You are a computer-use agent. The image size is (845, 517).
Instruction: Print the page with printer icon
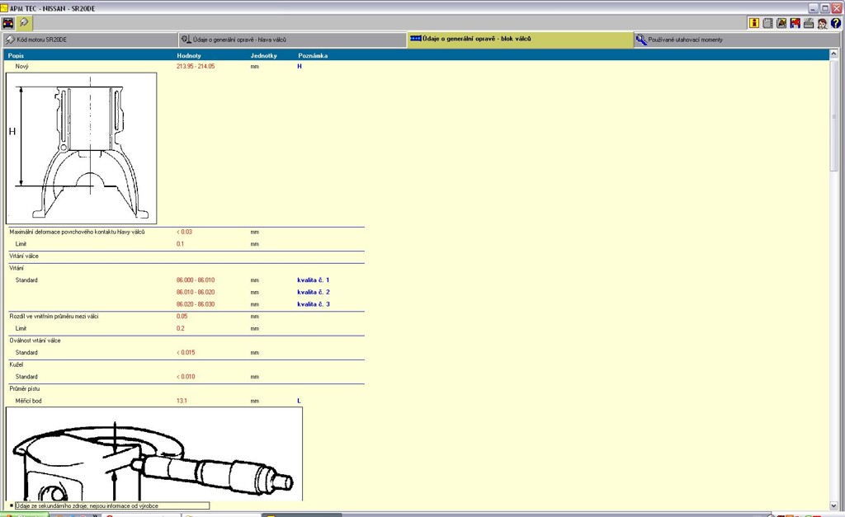pos(809,23)
